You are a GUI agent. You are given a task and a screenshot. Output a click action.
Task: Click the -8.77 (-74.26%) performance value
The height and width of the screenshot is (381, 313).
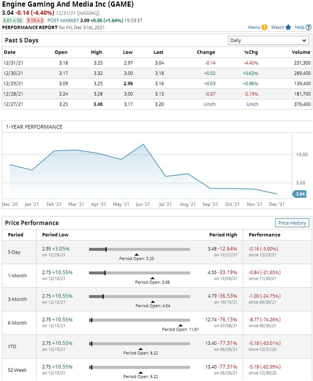click(x=264, y=320)
